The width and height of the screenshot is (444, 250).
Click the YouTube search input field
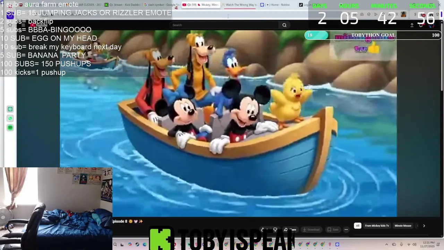tap(224, 25)
